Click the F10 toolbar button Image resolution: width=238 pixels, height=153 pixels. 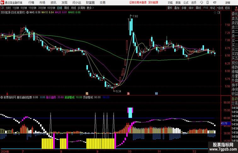pyautogui.click(x=206, y=8)
